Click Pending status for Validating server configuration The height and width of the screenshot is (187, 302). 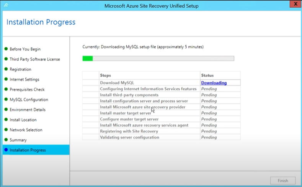209,137
